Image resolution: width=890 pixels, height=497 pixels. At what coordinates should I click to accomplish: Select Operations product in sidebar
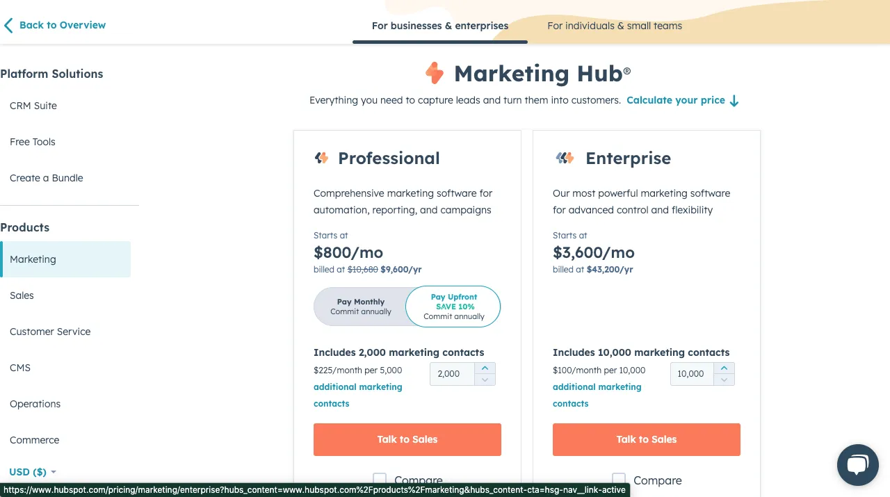coord(35,404)
